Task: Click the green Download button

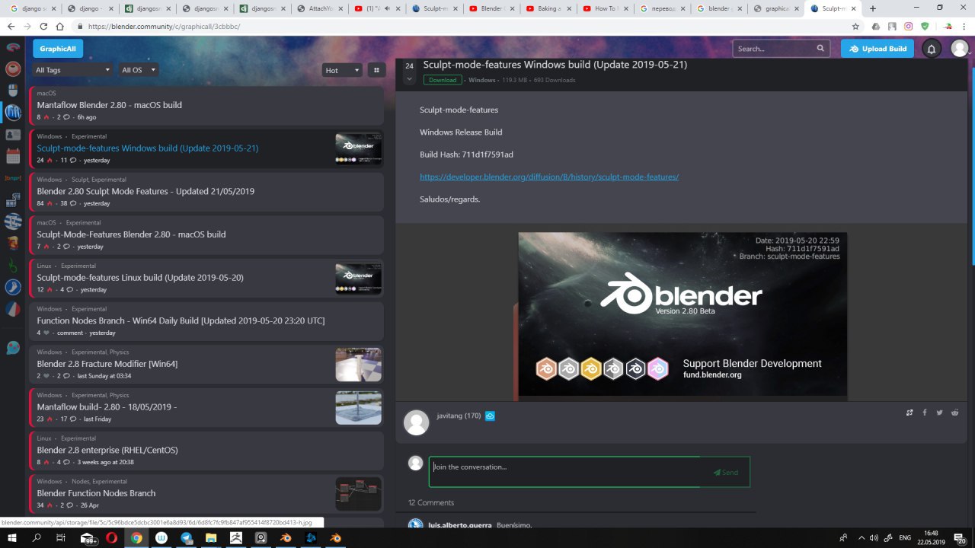Action: [443, 80]
